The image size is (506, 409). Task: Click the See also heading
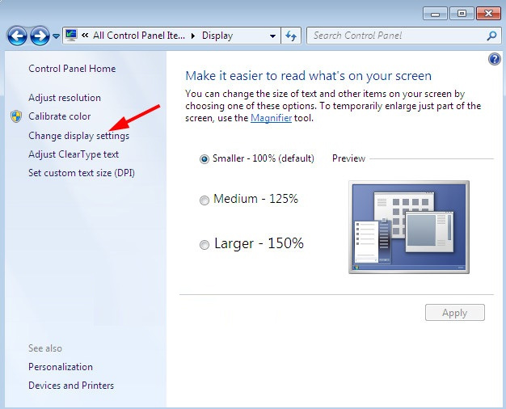tap(45, 348)
